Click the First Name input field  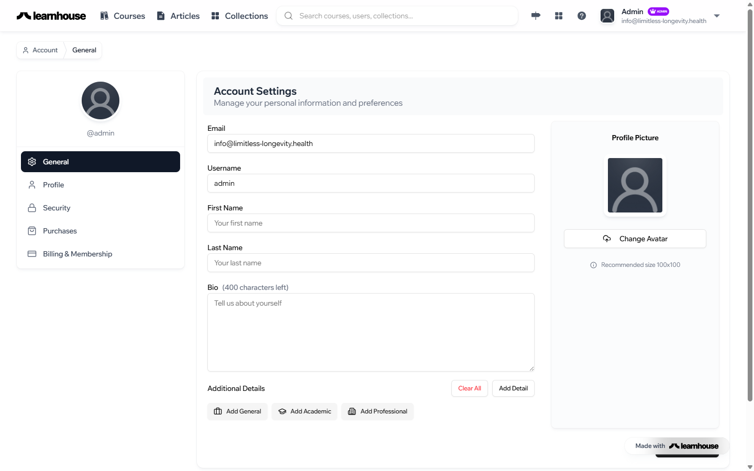[x=371, y=223]
